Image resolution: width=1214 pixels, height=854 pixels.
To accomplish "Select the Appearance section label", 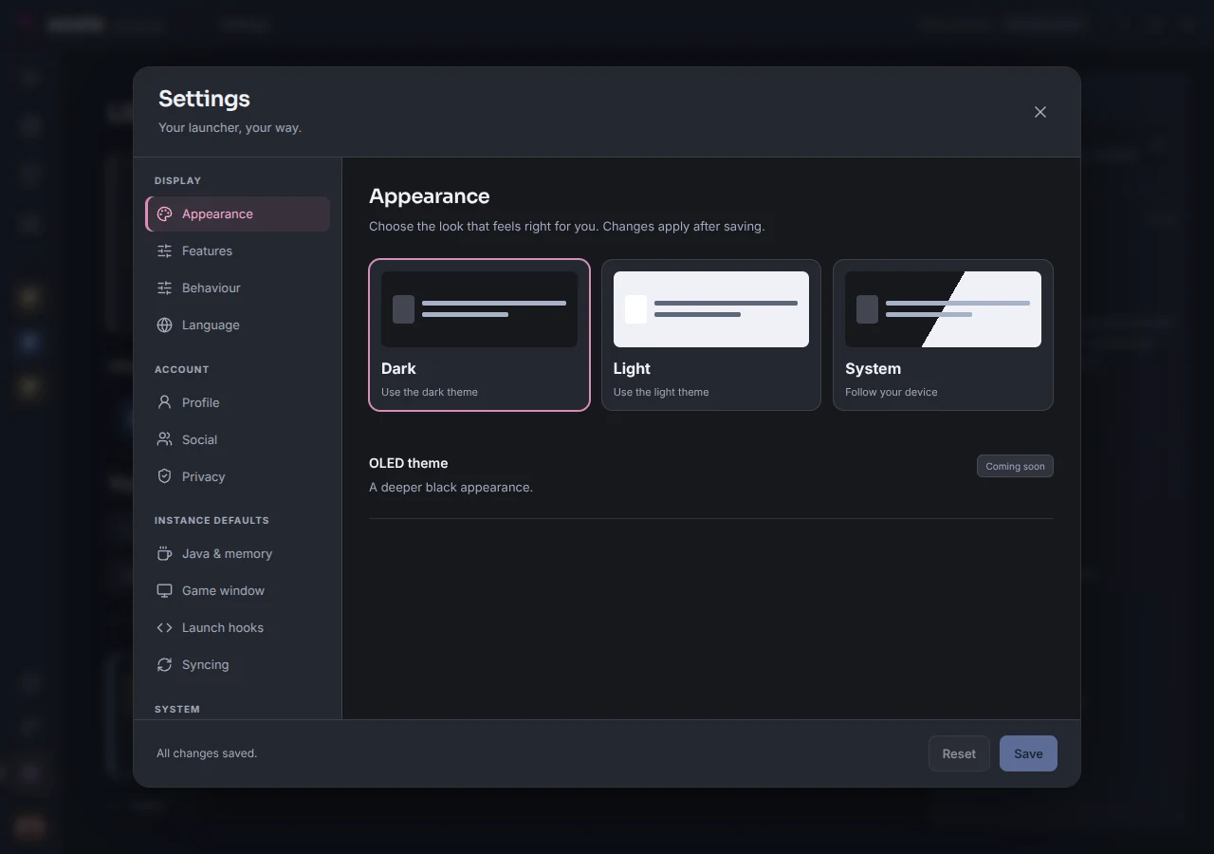I will (217, 214).
